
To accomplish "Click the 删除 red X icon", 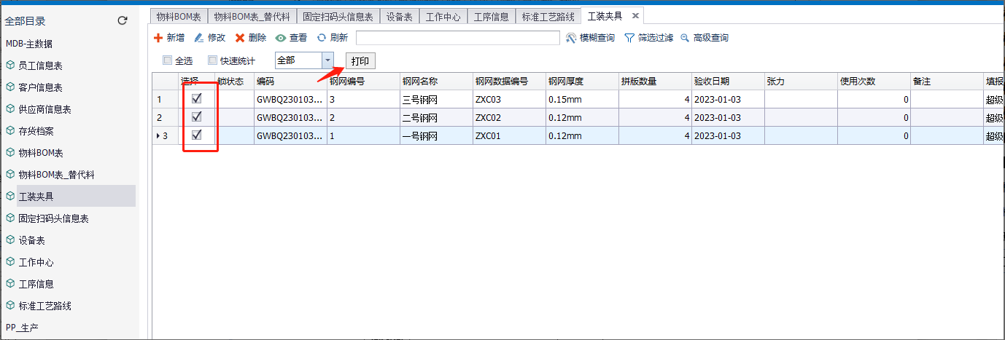I will pos(240,38).
